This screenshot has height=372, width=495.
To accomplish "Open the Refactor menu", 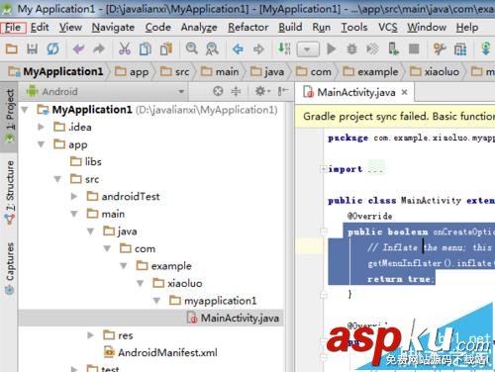I will [x=248, y=27].
